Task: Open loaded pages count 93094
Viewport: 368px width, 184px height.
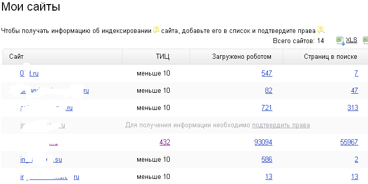Action: click(x=263, y=142)
